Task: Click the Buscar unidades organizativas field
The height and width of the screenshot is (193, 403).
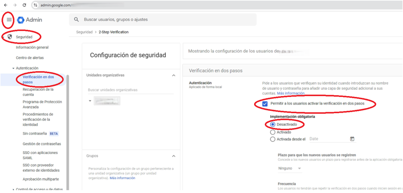Action: [x=130, y=90]
